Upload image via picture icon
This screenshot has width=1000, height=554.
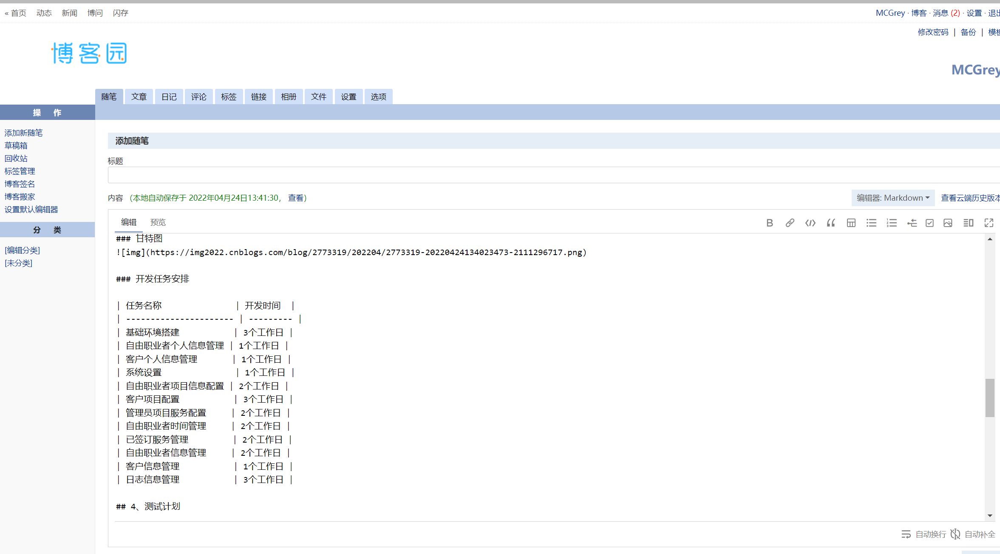(948, 223)
